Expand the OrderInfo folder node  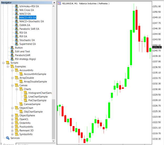click(x=12, y=123)
